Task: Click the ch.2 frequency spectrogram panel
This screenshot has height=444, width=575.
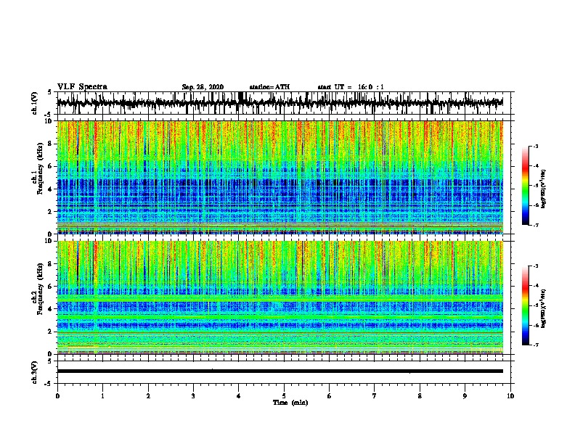Action: [x=280, y=297]
